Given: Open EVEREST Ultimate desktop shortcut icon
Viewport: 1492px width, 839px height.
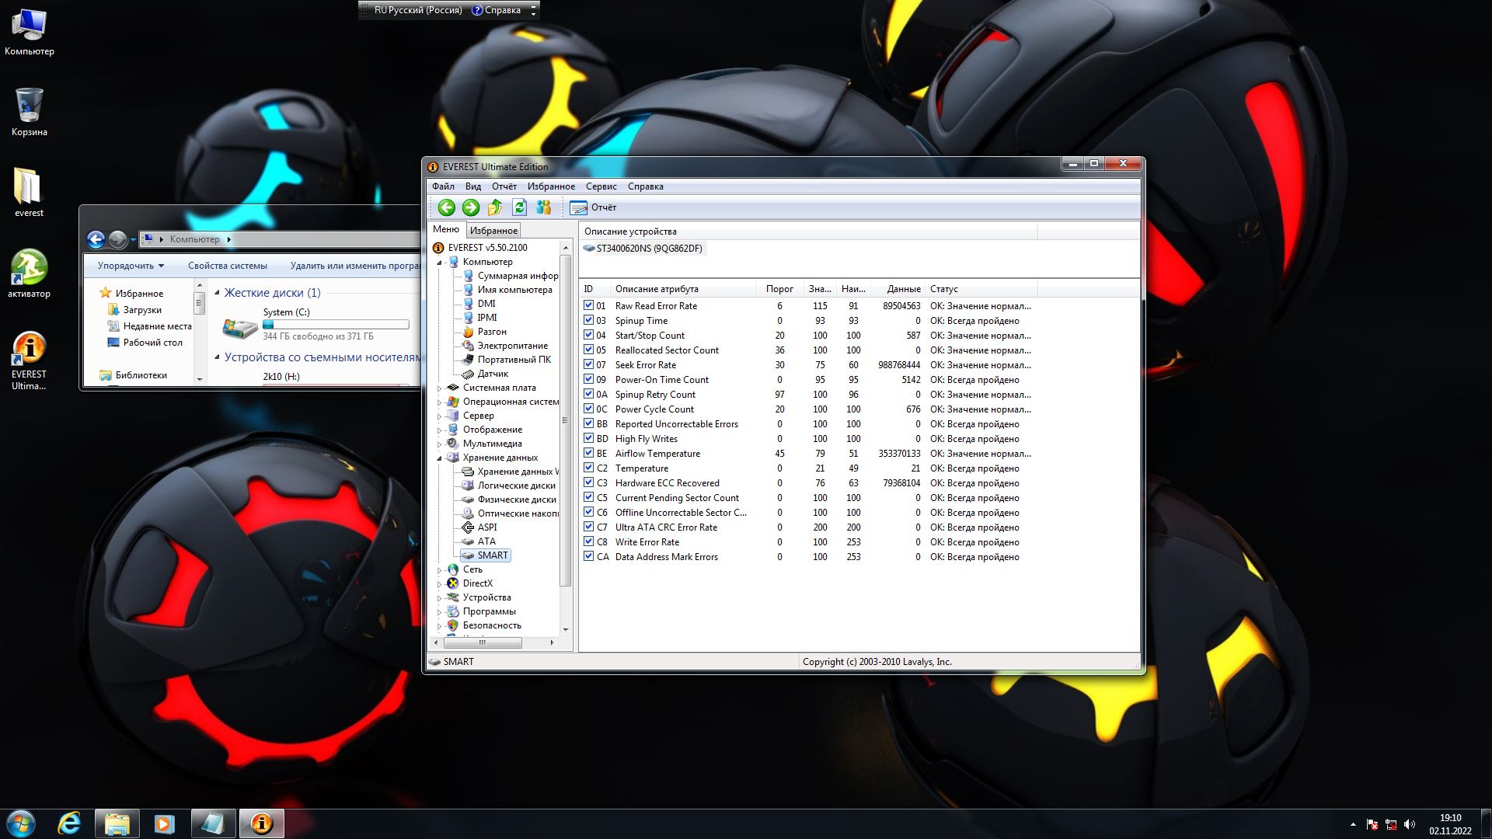Looking at the screenshot, I should 29,360.
